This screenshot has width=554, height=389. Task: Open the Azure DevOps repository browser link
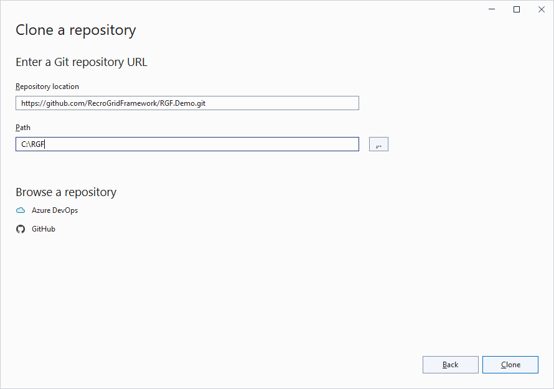click(x=55, y=210)
